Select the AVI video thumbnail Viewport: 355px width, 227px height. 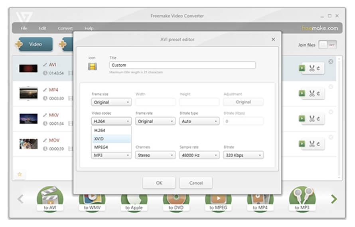(28, 68)
